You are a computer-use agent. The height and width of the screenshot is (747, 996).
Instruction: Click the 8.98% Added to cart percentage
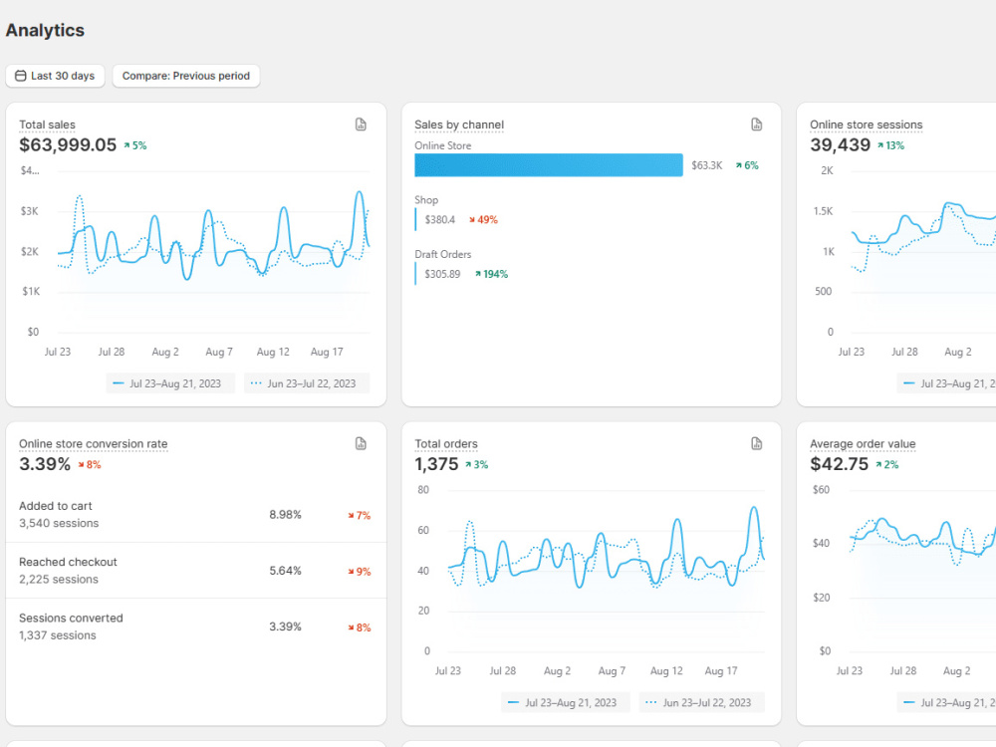285,515
